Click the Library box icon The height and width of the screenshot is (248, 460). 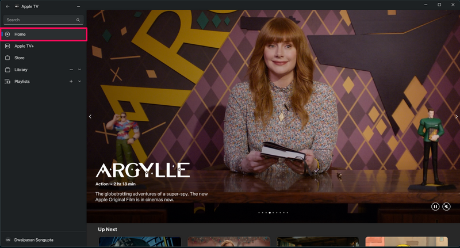(7, 70)
